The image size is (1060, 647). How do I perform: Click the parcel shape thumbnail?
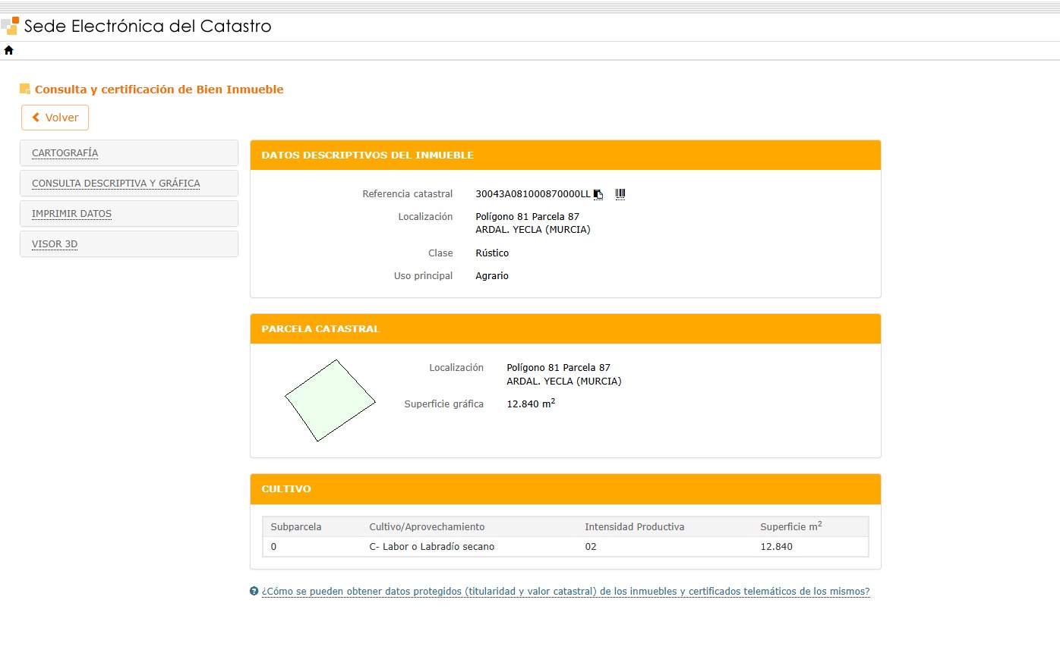[x=330, y=400]
